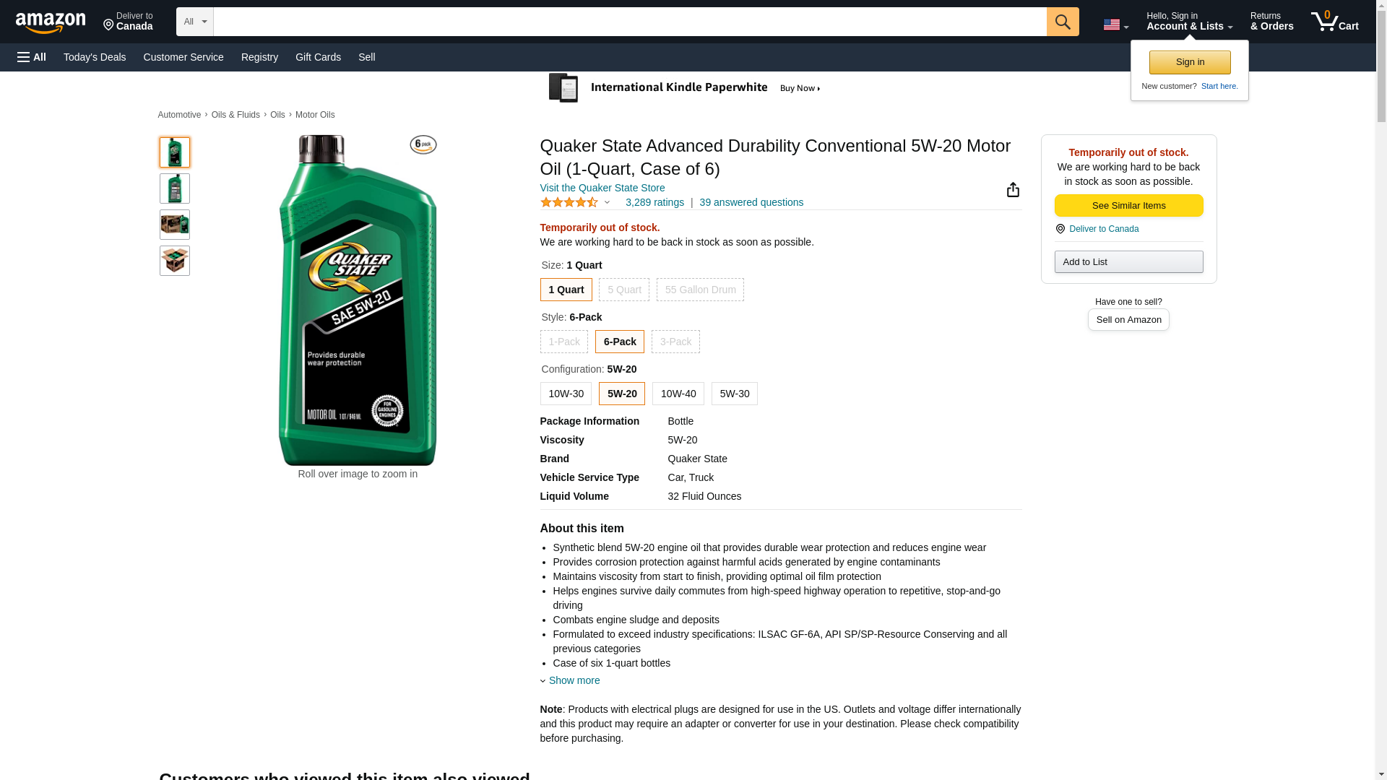Click the See Similar Items button
This screenshot has height=780, width=1387.
(1128, 206)
